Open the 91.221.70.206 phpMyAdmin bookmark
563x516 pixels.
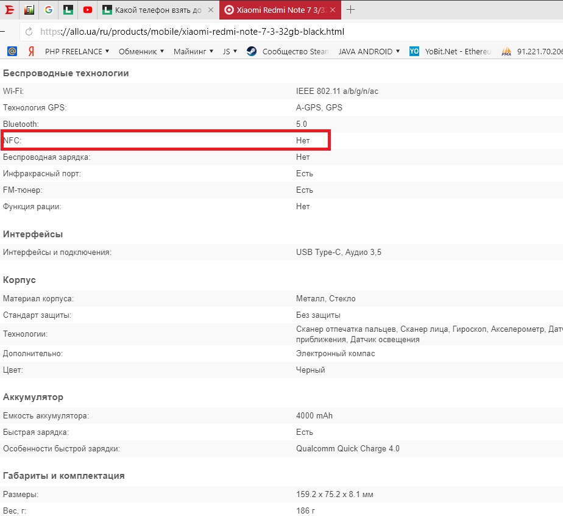pyautogui.click(x=532, y=51)
